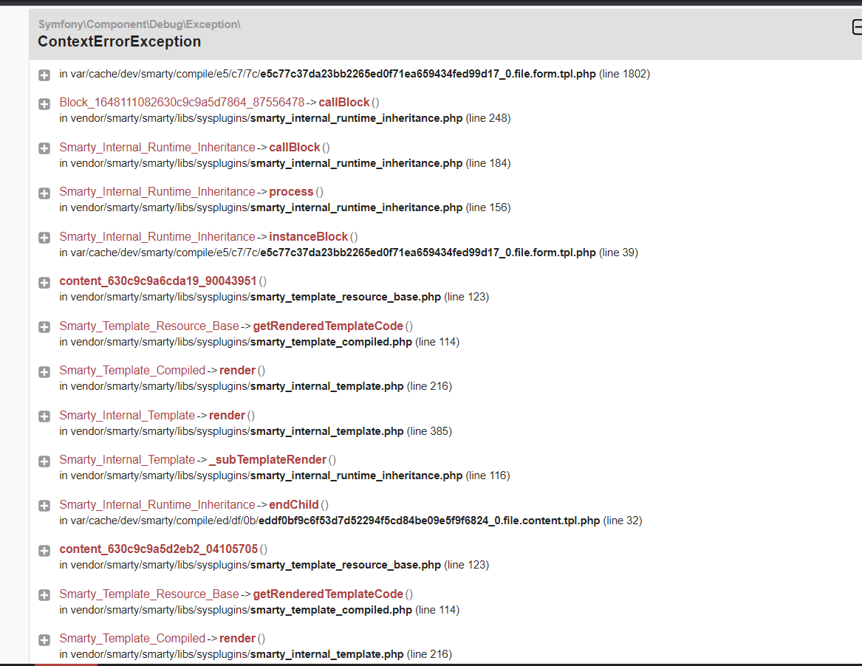Expand the form.tpl.php line 1802 trace entry
Viewport: 862px width, 666px height.
coord(44,75)
